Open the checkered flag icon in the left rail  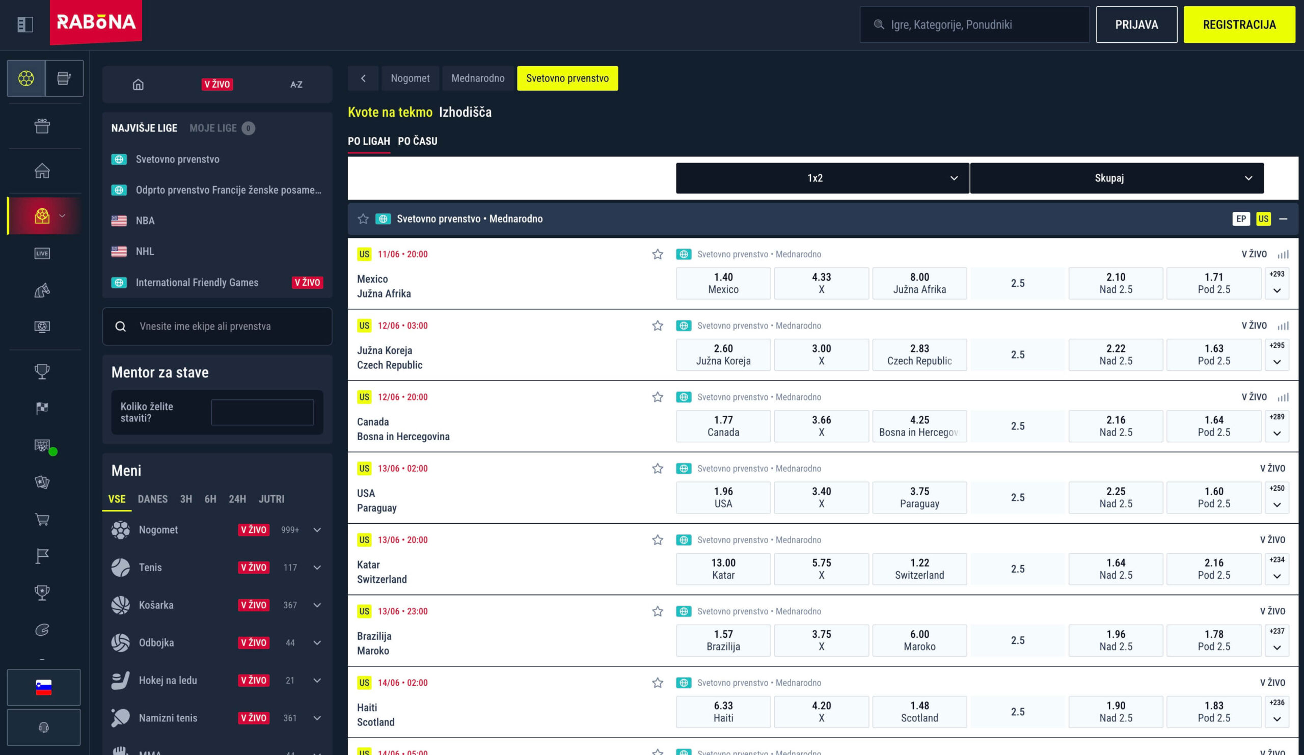click(42, 408)
